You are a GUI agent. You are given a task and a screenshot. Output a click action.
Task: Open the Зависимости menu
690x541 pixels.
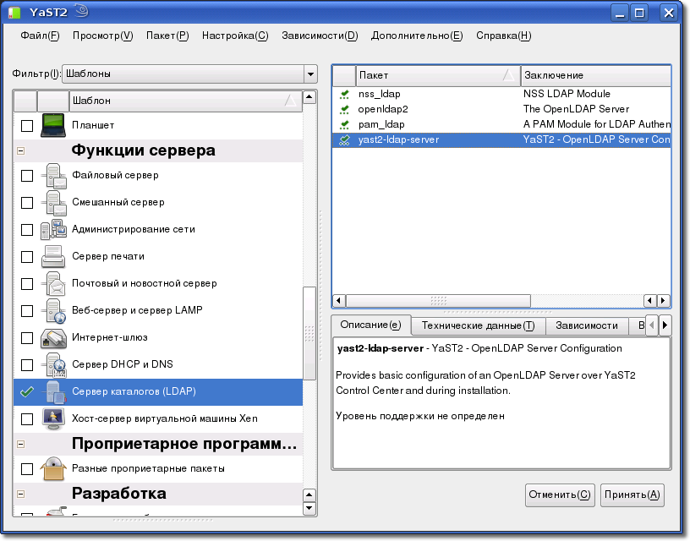(x=320, y=36)
